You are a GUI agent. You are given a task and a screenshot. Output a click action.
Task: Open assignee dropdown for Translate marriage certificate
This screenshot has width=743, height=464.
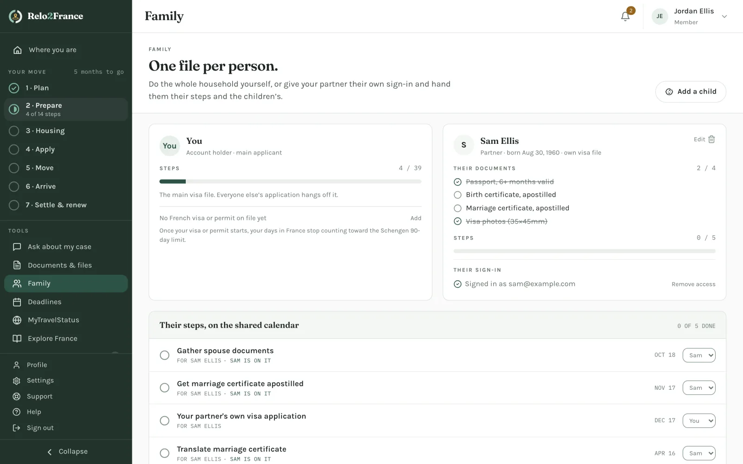pyautogui.click(x=699, y=453)
